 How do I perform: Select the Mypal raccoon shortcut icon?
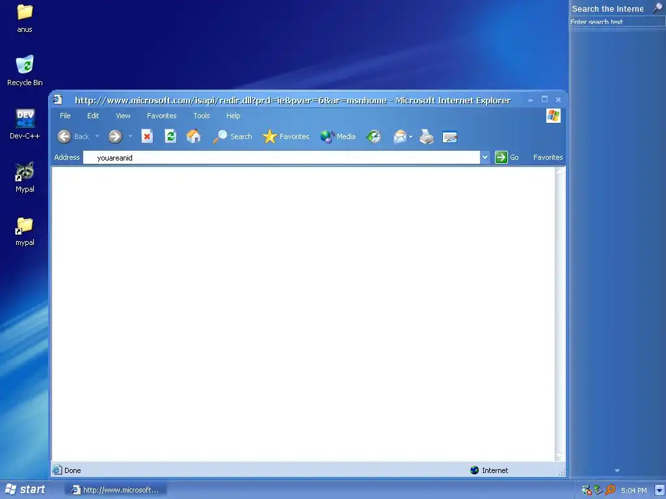(25, 177)
